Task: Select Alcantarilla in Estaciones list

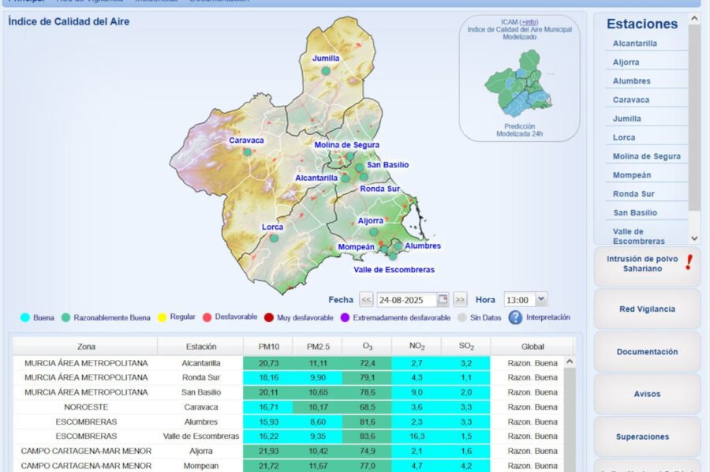Action: 635,43
